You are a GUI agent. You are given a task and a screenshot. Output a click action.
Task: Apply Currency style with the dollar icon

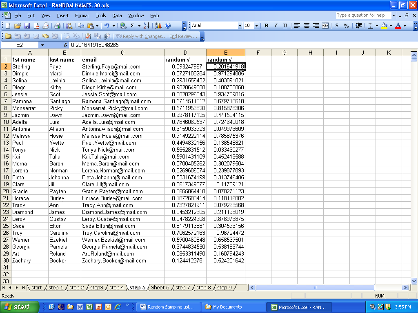(337, 26)
